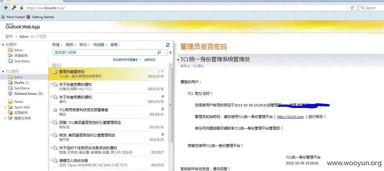Image resolution: width=384 pixels, height=171 pixels.
Task: Select Sent Items under TCL党办
Action: 22,88
